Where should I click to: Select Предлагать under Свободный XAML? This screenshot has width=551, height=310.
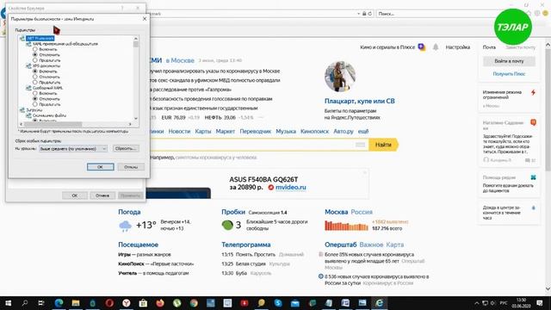(34, 104)
